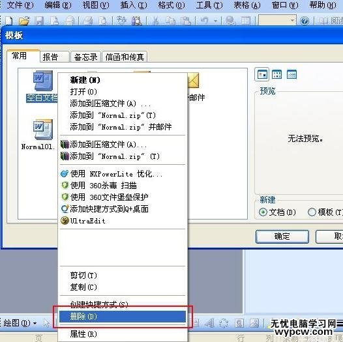
Task: Click the Tables and Borders toolbar icon
Action: point(246,21)
